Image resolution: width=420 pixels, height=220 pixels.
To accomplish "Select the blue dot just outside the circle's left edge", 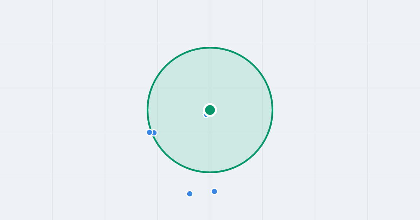I will point(149,132).
